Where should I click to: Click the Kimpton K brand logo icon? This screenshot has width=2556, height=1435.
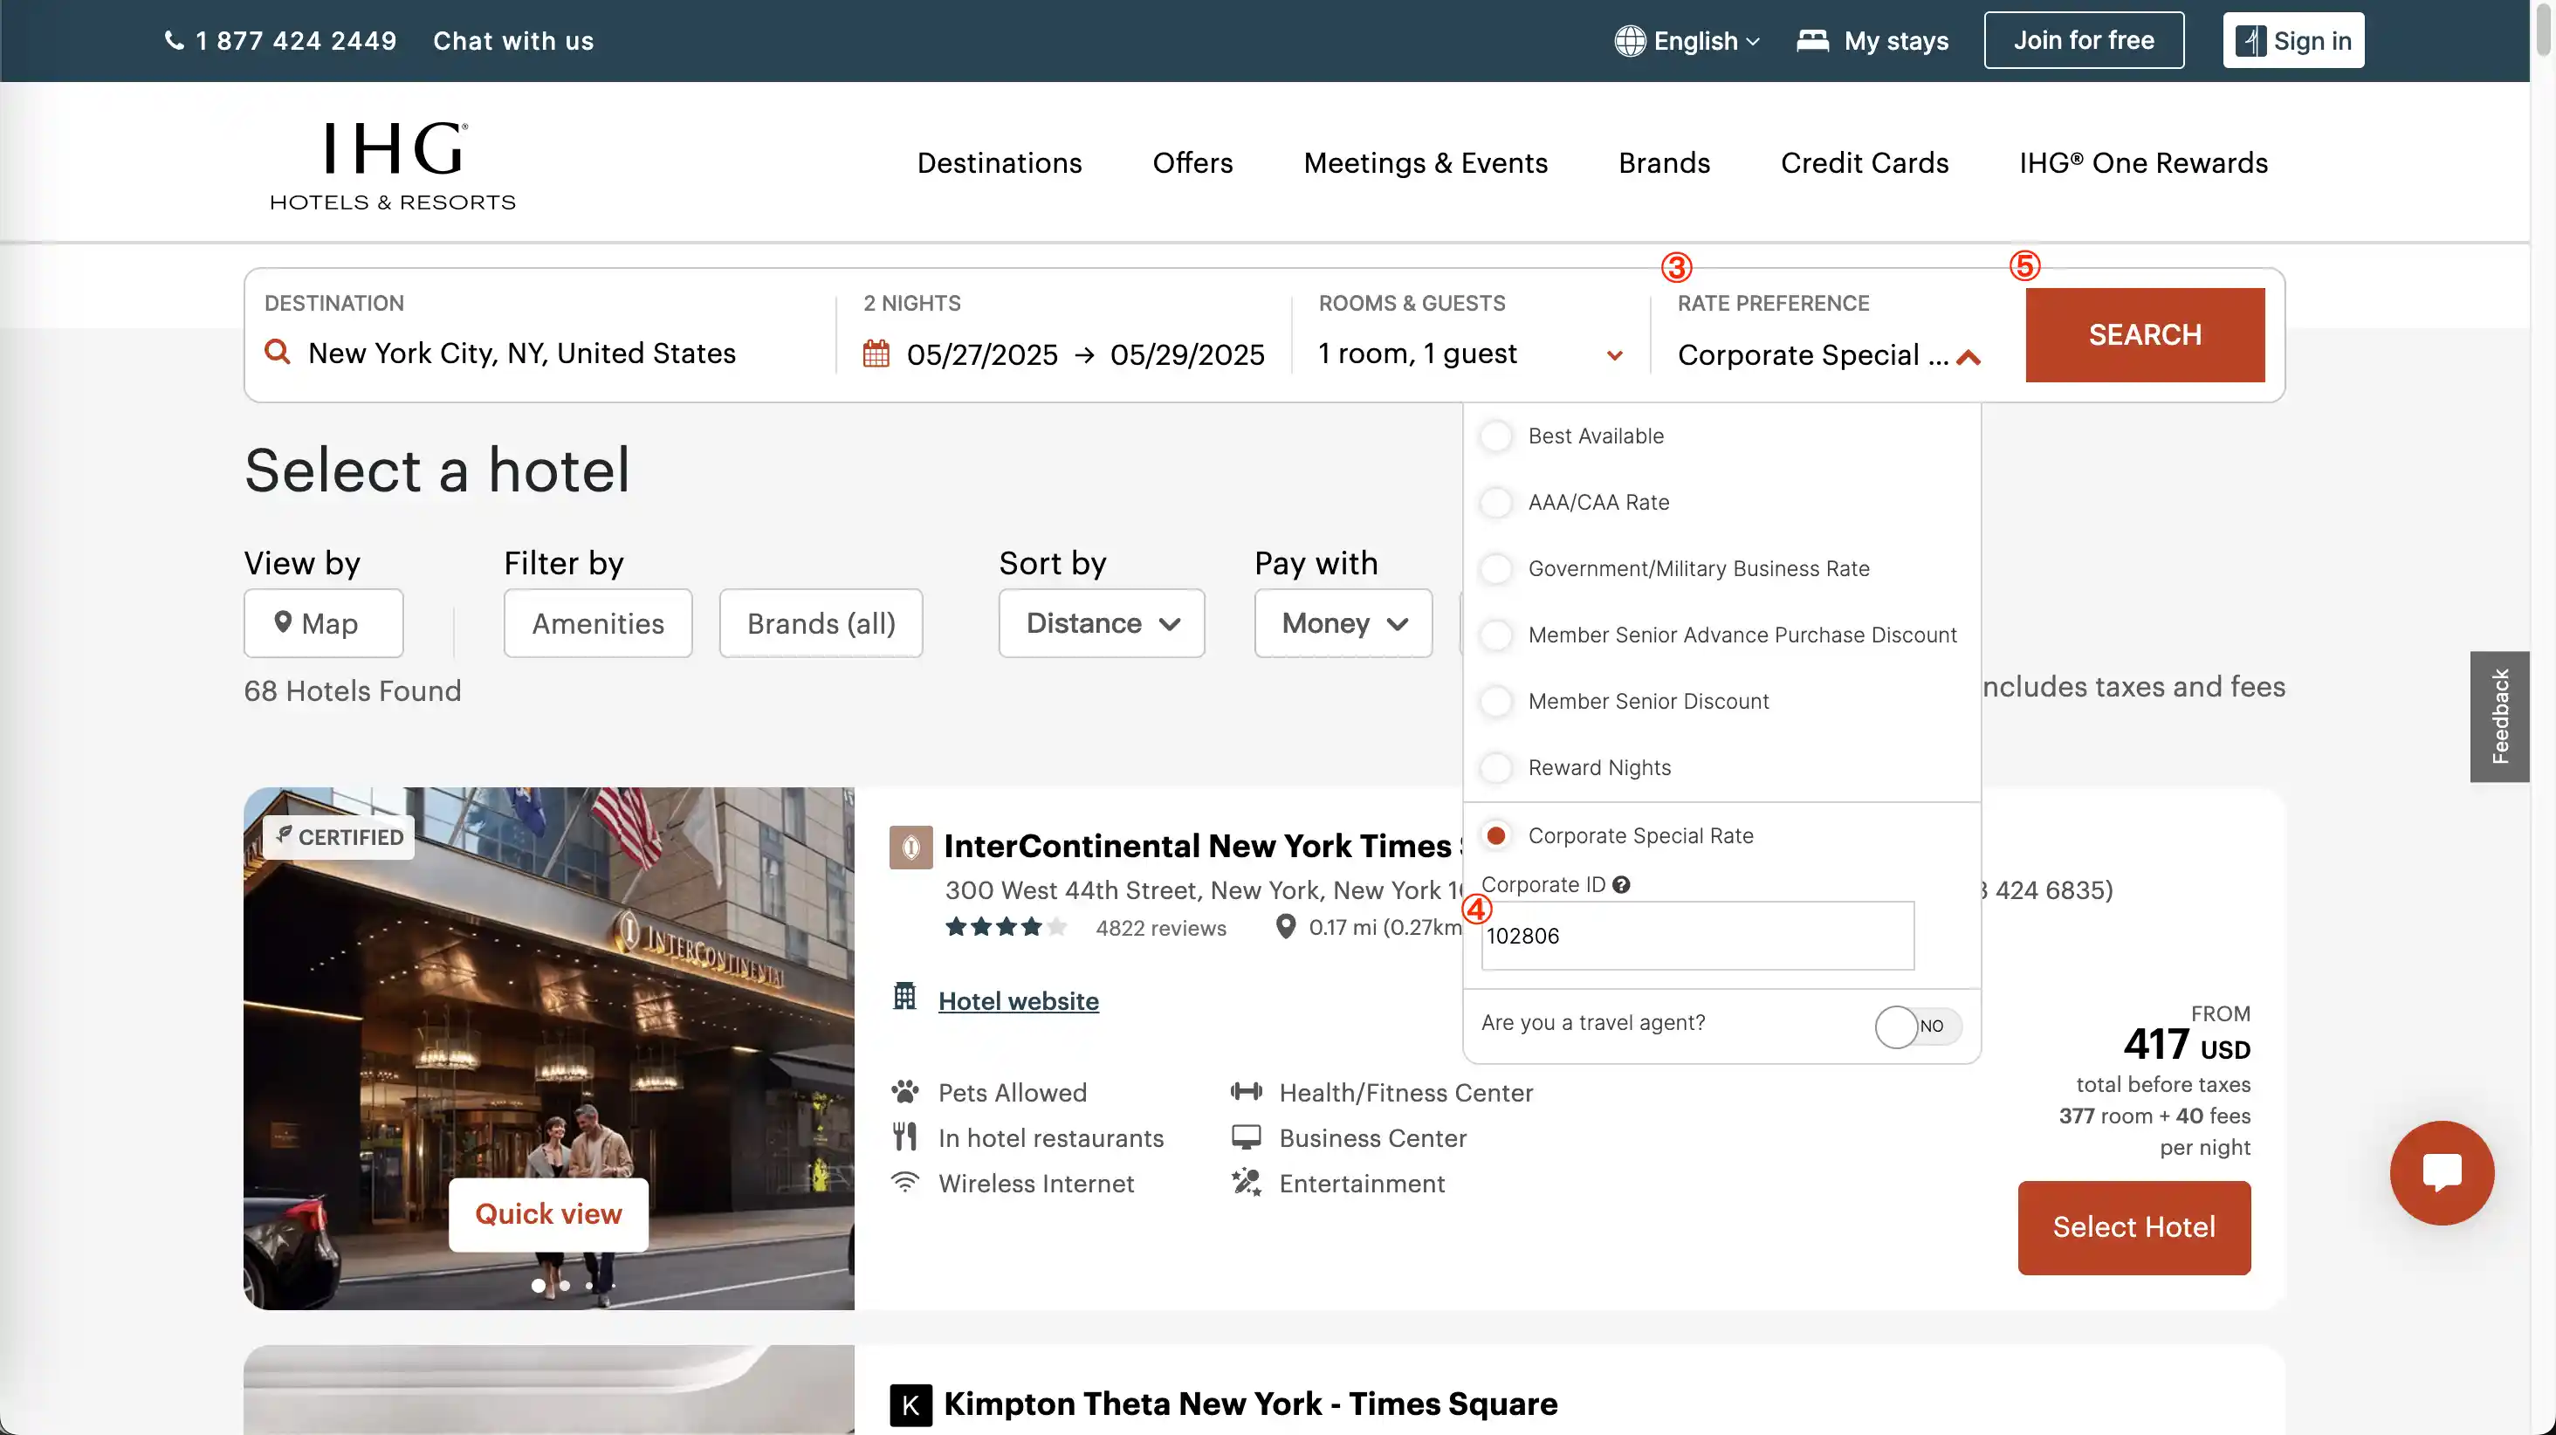(x=910, y=1404)
